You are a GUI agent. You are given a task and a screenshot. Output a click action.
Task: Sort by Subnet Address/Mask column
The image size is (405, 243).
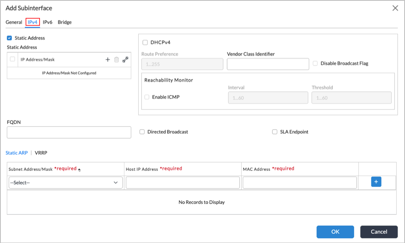pyautogui.click(x=79, y=169)
